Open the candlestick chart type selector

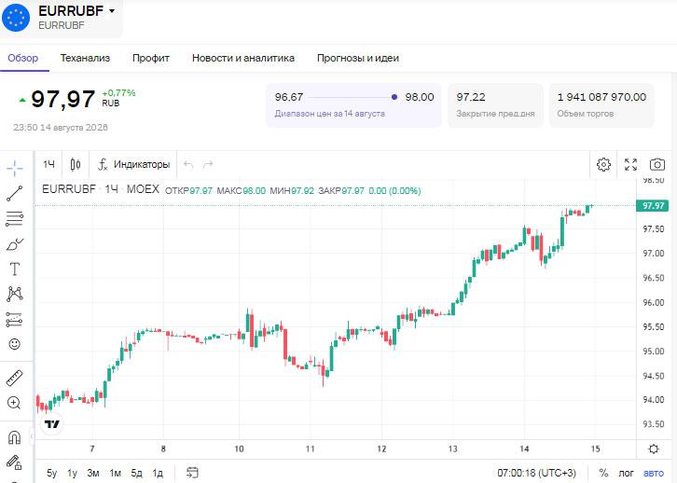coord(76,164)
